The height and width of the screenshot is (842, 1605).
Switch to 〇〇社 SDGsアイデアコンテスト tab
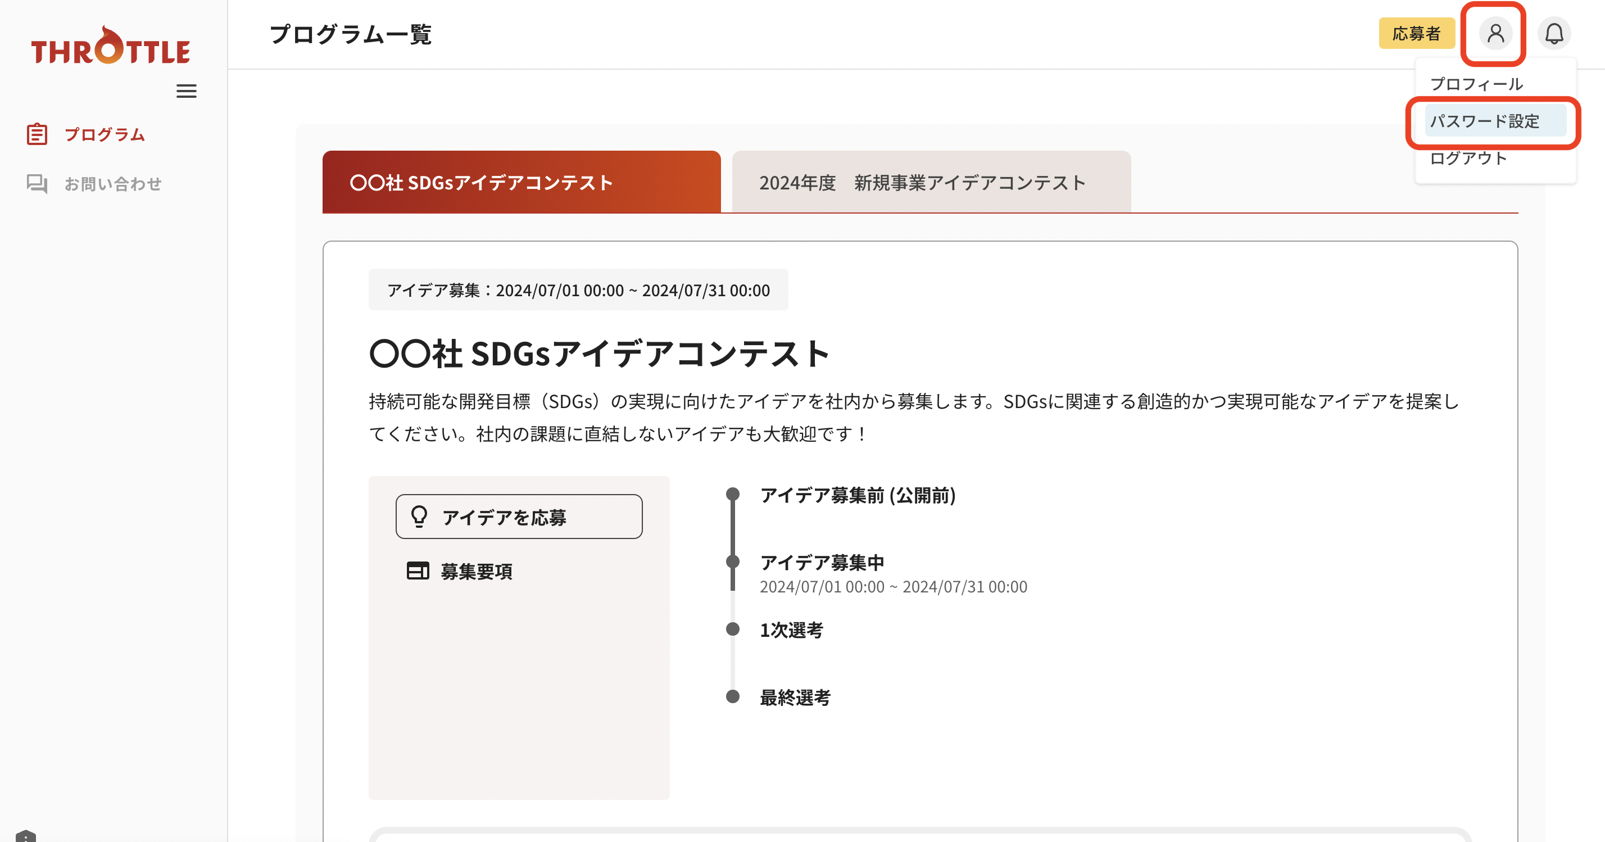(x=522, y=182)
